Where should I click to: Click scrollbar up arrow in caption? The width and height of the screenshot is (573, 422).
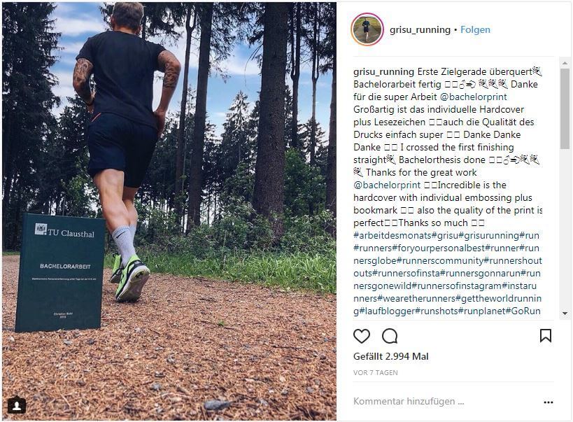tap(565, 63)
